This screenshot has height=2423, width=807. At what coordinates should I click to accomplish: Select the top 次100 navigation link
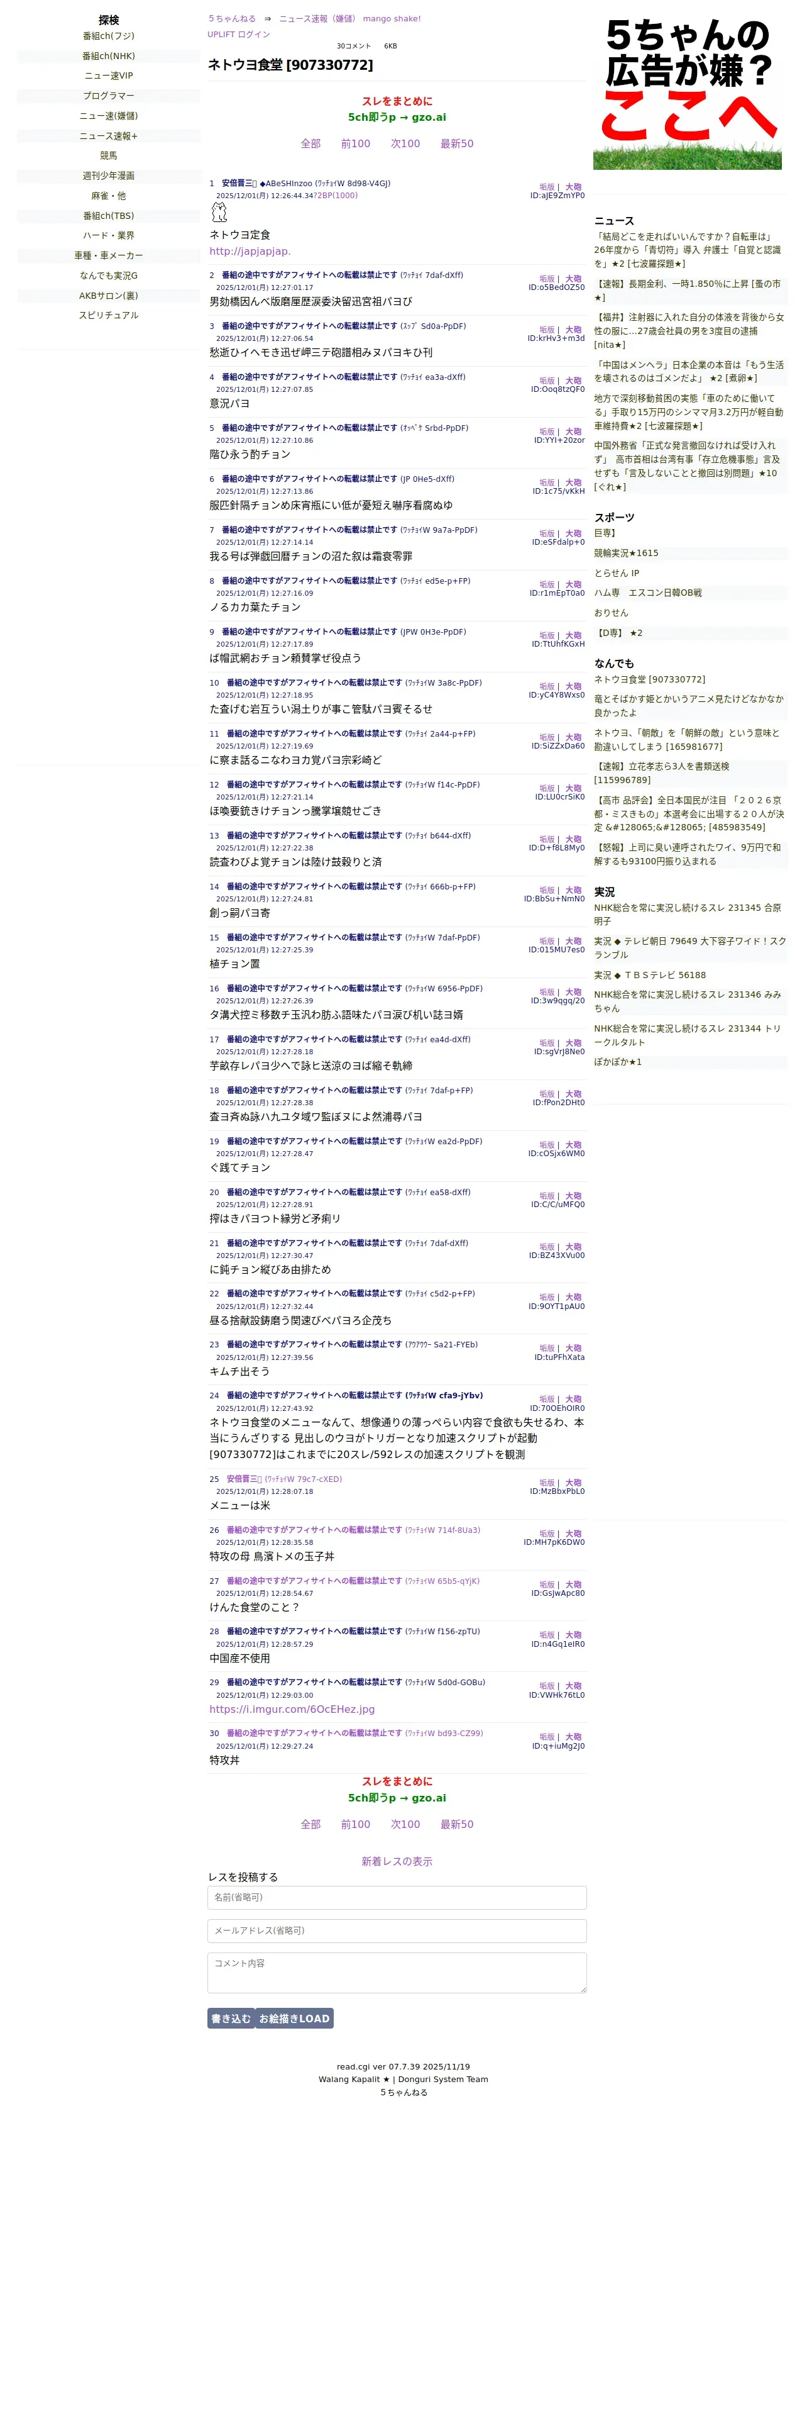pos(405,144)
